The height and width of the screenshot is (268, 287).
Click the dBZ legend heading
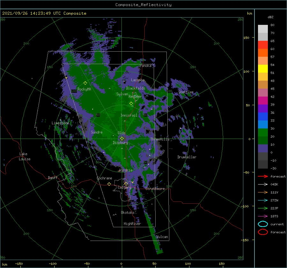click(x=270, y=17)
